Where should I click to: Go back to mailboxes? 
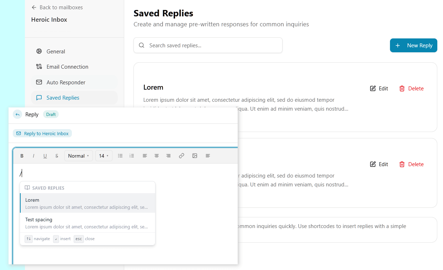click(57, 7)
